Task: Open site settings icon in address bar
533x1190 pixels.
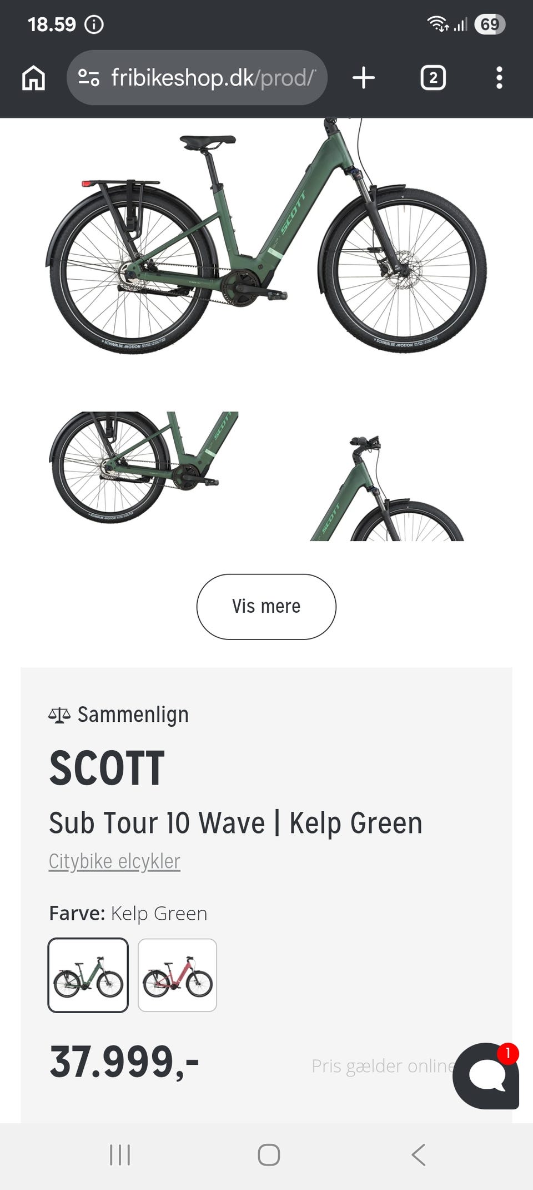Action: coord(89,78)
